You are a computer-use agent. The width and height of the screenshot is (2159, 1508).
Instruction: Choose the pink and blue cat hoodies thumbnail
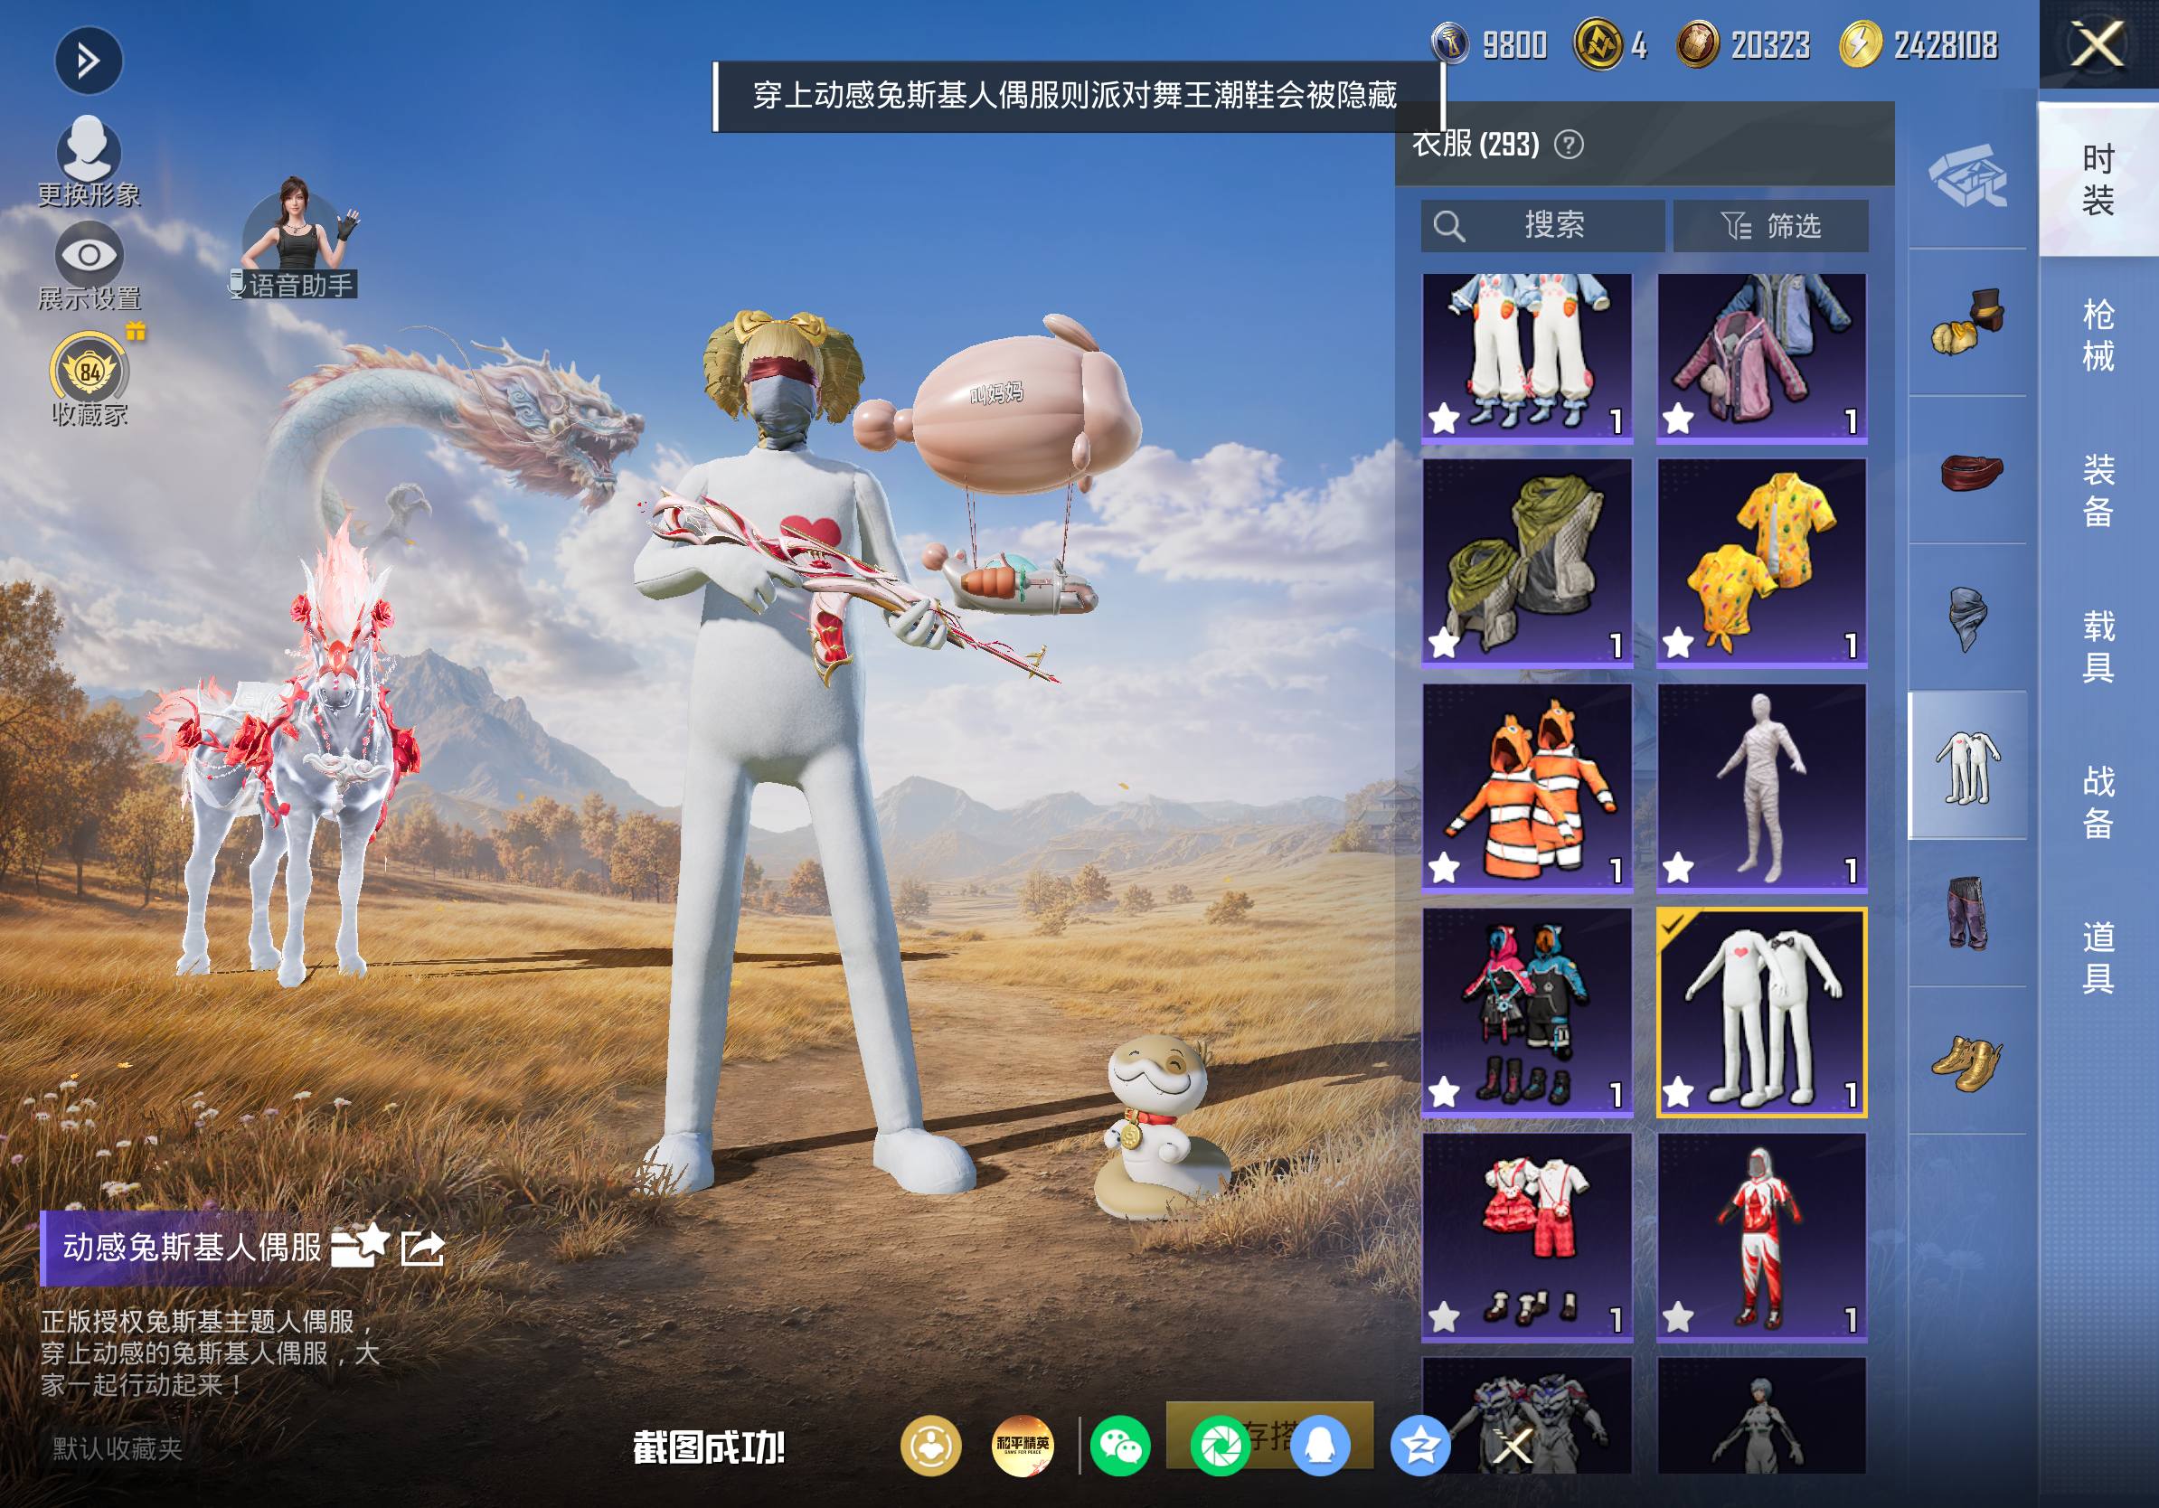pos(1527,1012)
